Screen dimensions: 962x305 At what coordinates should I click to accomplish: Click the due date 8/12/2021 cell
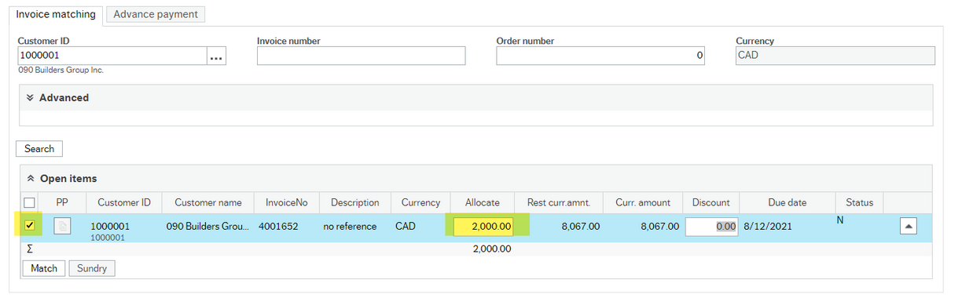[x=768, y=227]
